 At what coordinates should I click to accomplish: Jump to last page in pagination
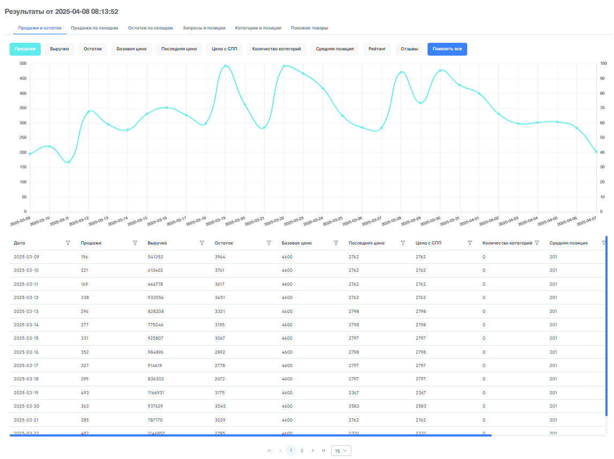[324, 450]
